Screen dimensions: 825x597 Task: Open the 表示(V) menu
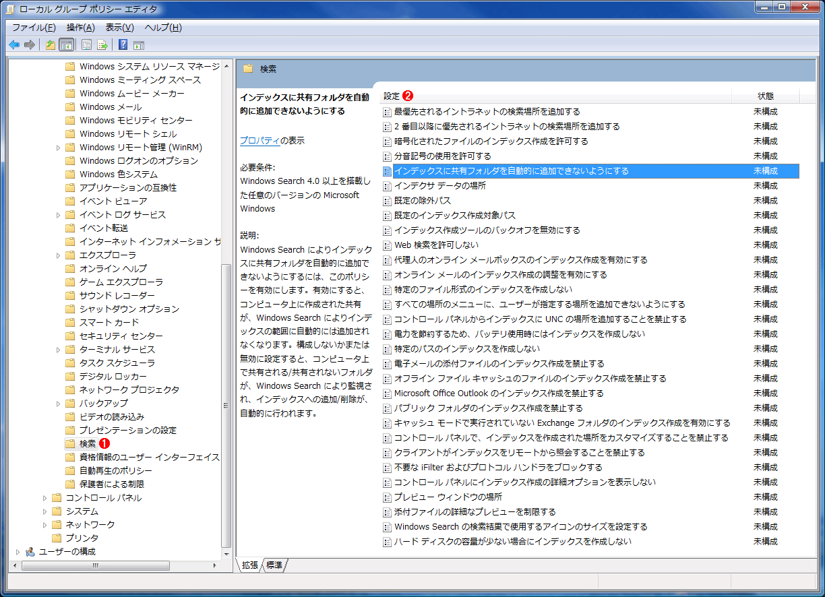(x=120, y=28)
